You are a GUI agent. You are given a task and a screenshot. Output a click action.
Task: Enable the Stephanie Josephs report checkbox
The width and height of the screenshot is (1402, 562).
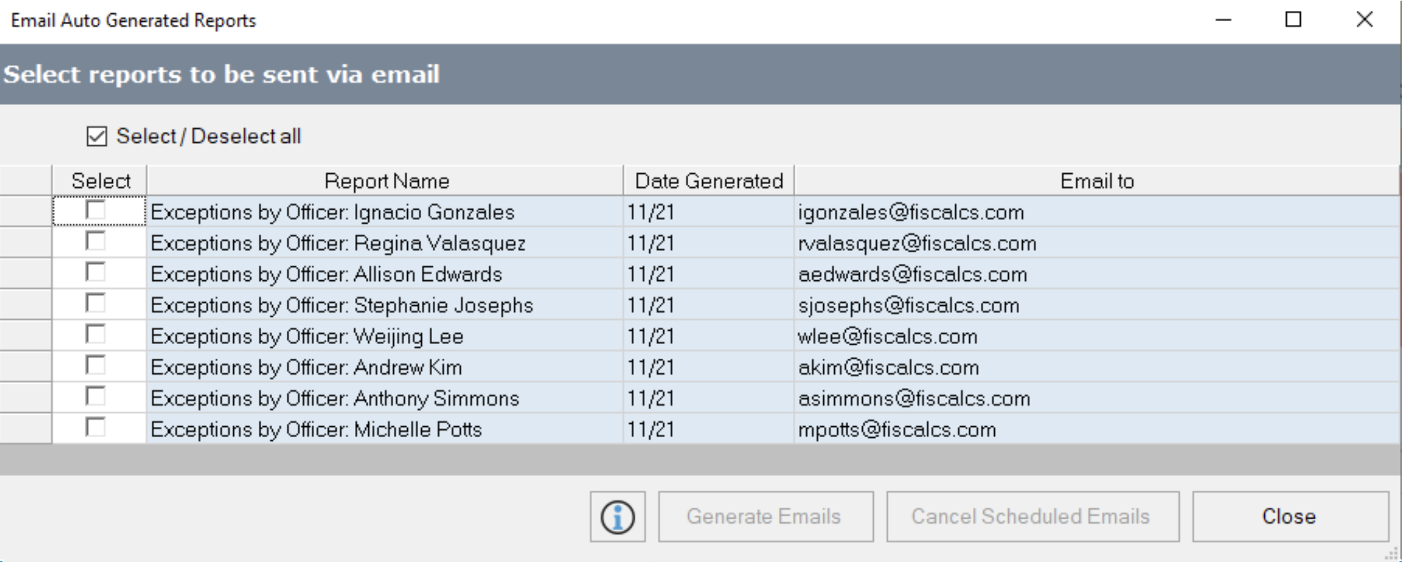pyautogui.click(x=96, y=303)
